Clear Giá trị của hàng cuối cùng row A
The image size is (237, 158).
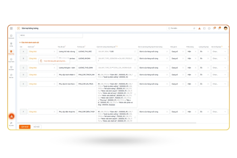pyautogui.click(x=167, y=52)
